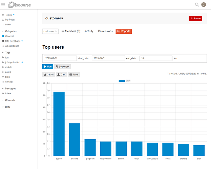
Task: Click the Bookmark icon button
Action: pyautogui.click(x=62, y=67)
